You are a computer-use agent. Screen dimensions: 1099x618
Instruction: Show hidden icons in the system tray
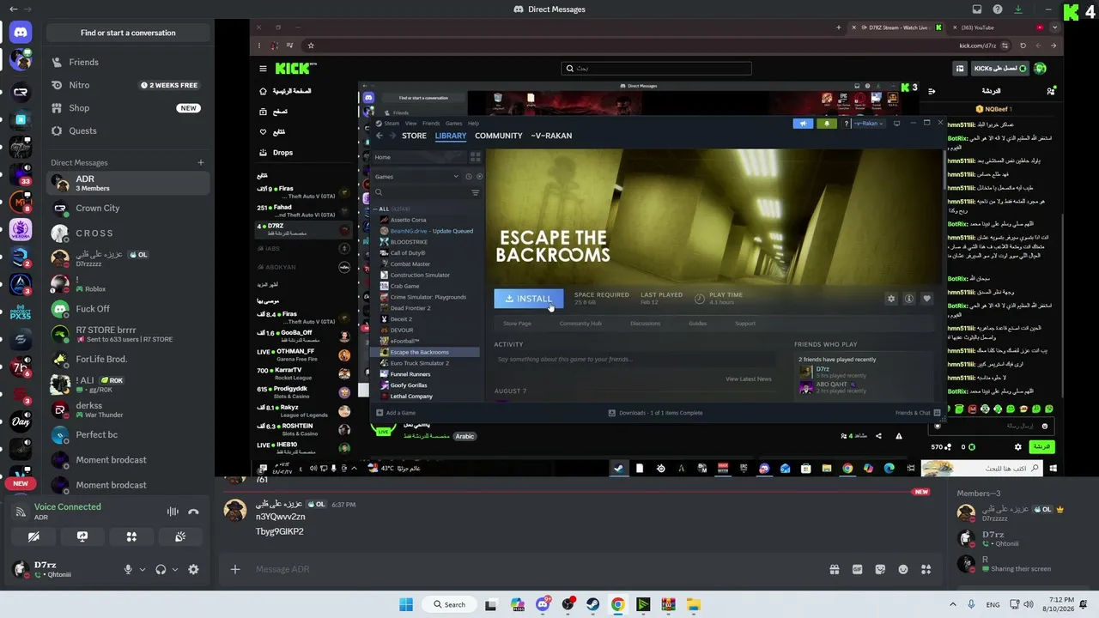(x=952, y=604)
